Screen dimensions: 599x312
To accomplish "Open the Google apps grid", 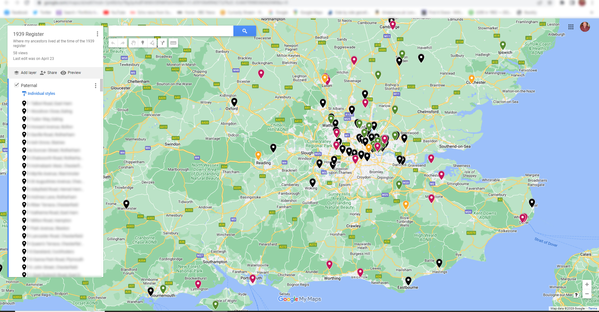I will 571,27.
